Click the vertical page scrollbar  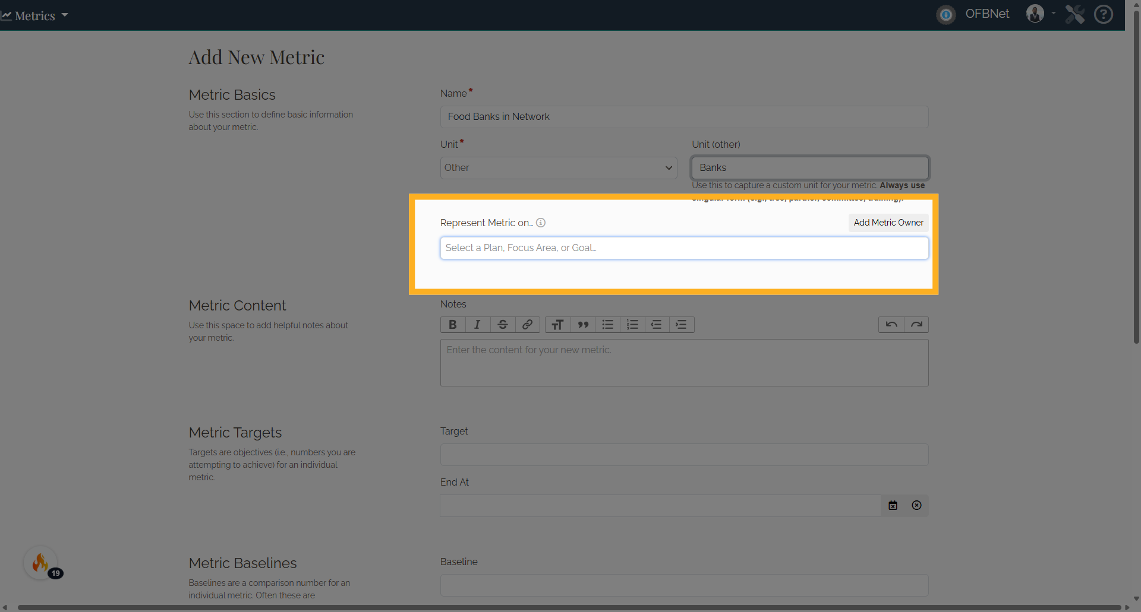click(1136, 177)
